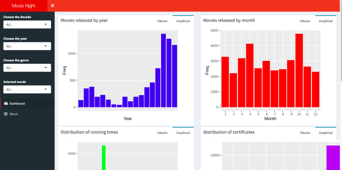Open the About menu item

coord(27,114)
